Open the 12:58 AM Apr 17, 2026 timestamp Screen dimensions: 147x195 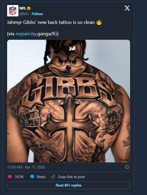(x=26, y=167)
